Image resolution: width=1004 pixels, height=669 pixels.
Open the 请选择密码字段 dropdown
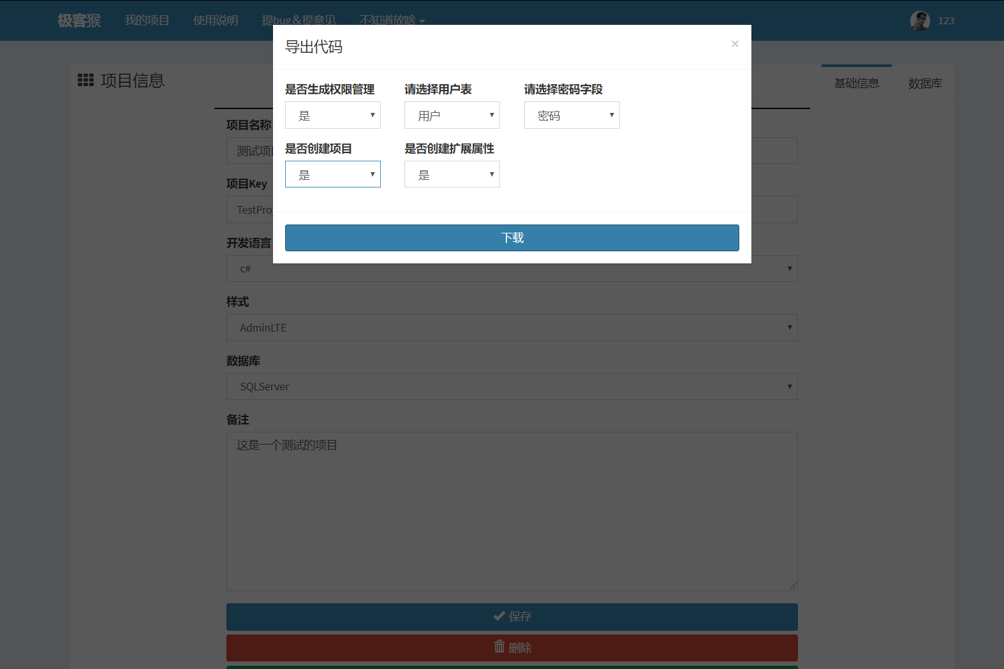[572, 115]
